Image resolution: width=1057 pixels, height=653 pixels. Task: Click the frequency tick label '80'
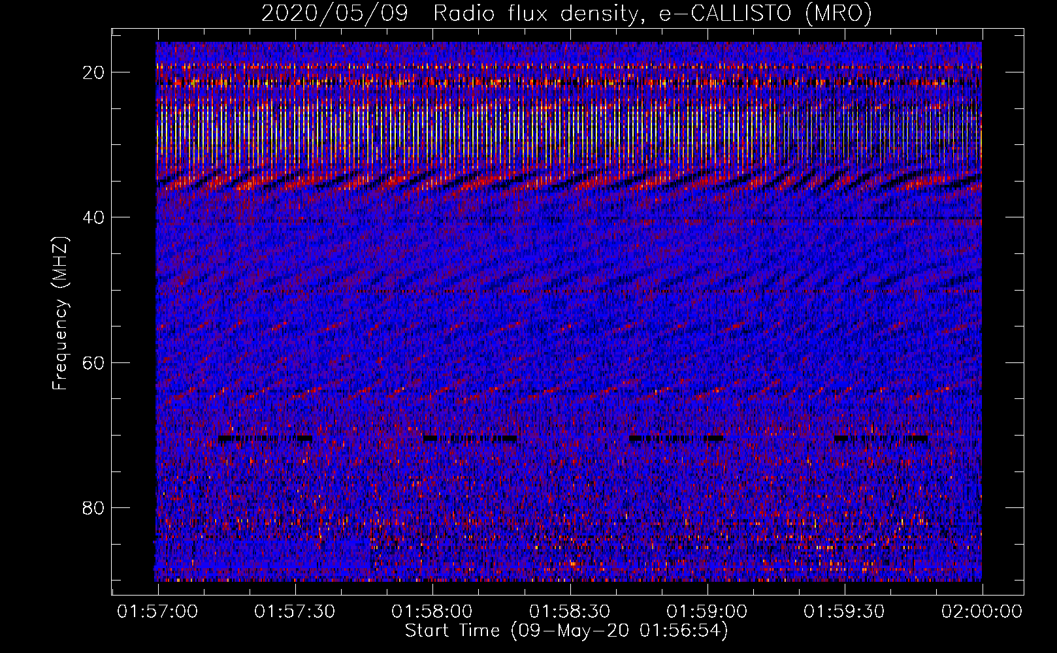point(94,508)
